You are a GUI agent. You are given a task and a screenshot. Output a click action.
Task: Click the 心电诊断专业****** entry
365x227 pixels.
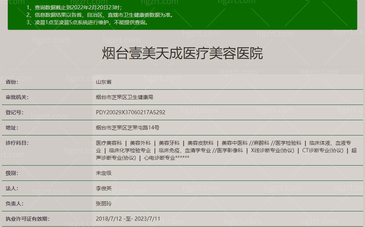[166, 158]
